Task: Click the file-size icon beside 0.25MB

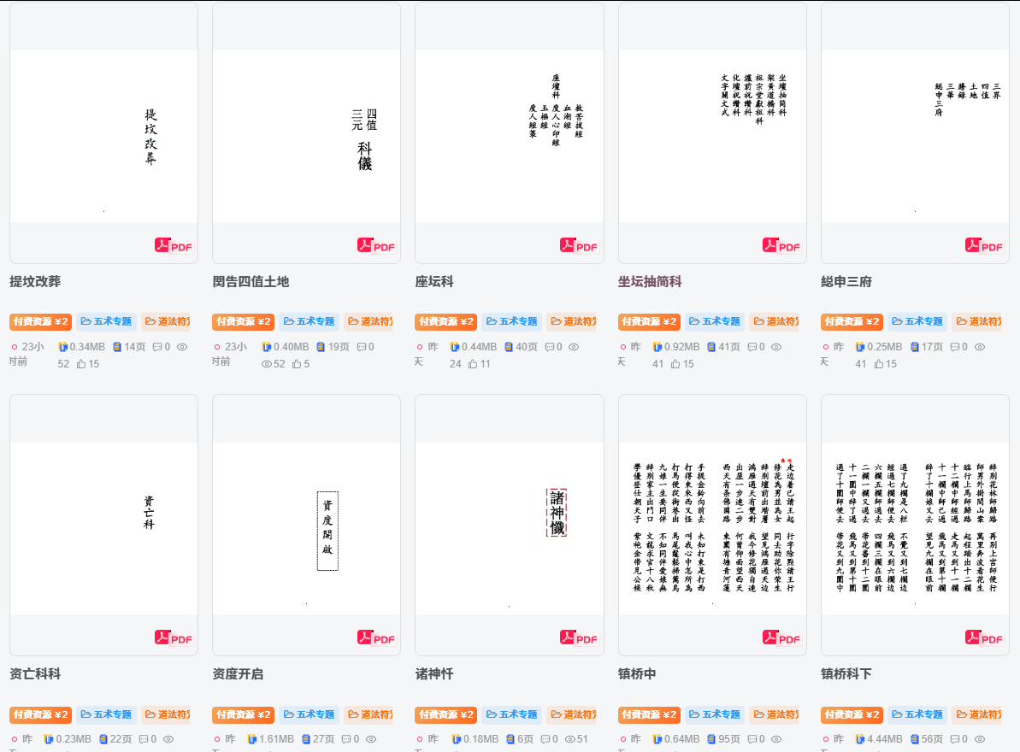Action: click(860, 347)
